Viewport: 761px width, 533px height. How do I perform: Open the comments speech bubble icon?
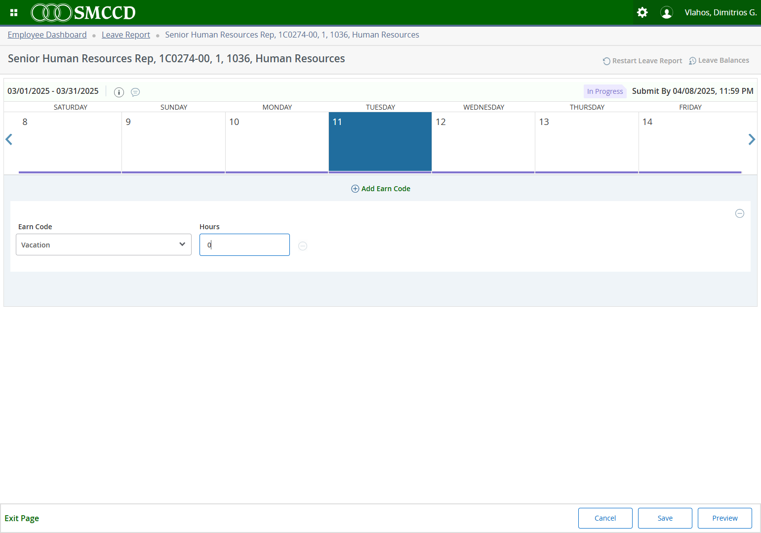(135, 92)
